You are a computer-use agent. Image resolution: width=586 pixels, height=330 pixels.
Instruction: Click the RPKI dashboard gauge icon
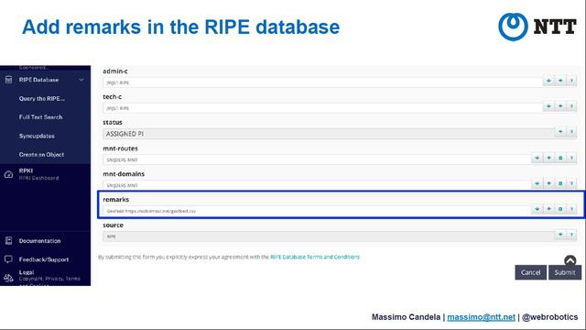pyautogui.click(x=8, y=174)
